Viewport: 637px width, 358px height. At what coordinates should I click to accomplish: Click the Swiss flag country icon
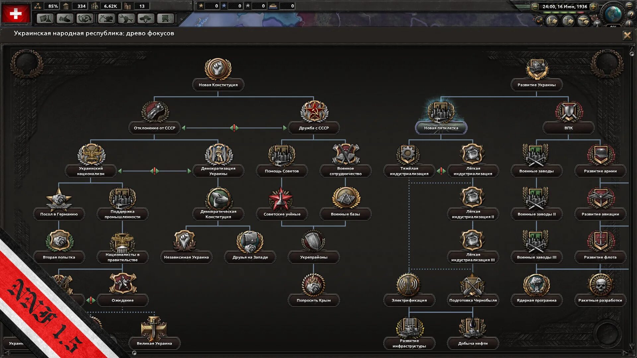16,13
